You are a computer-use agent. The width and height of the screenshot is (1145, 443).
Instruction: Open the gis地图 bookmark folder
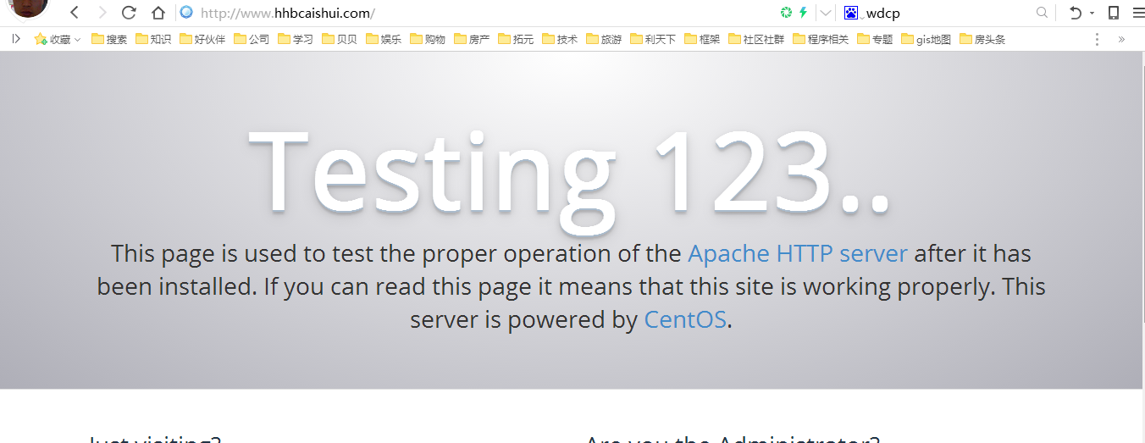[x=926, y=39]
